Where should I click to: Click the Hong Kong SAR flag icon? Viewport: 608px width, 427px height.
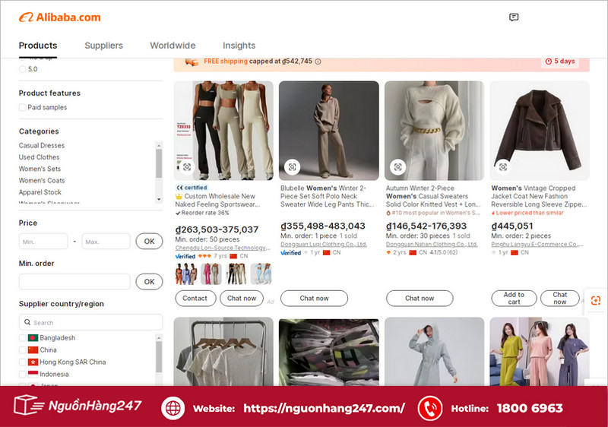tap(33, 362)
